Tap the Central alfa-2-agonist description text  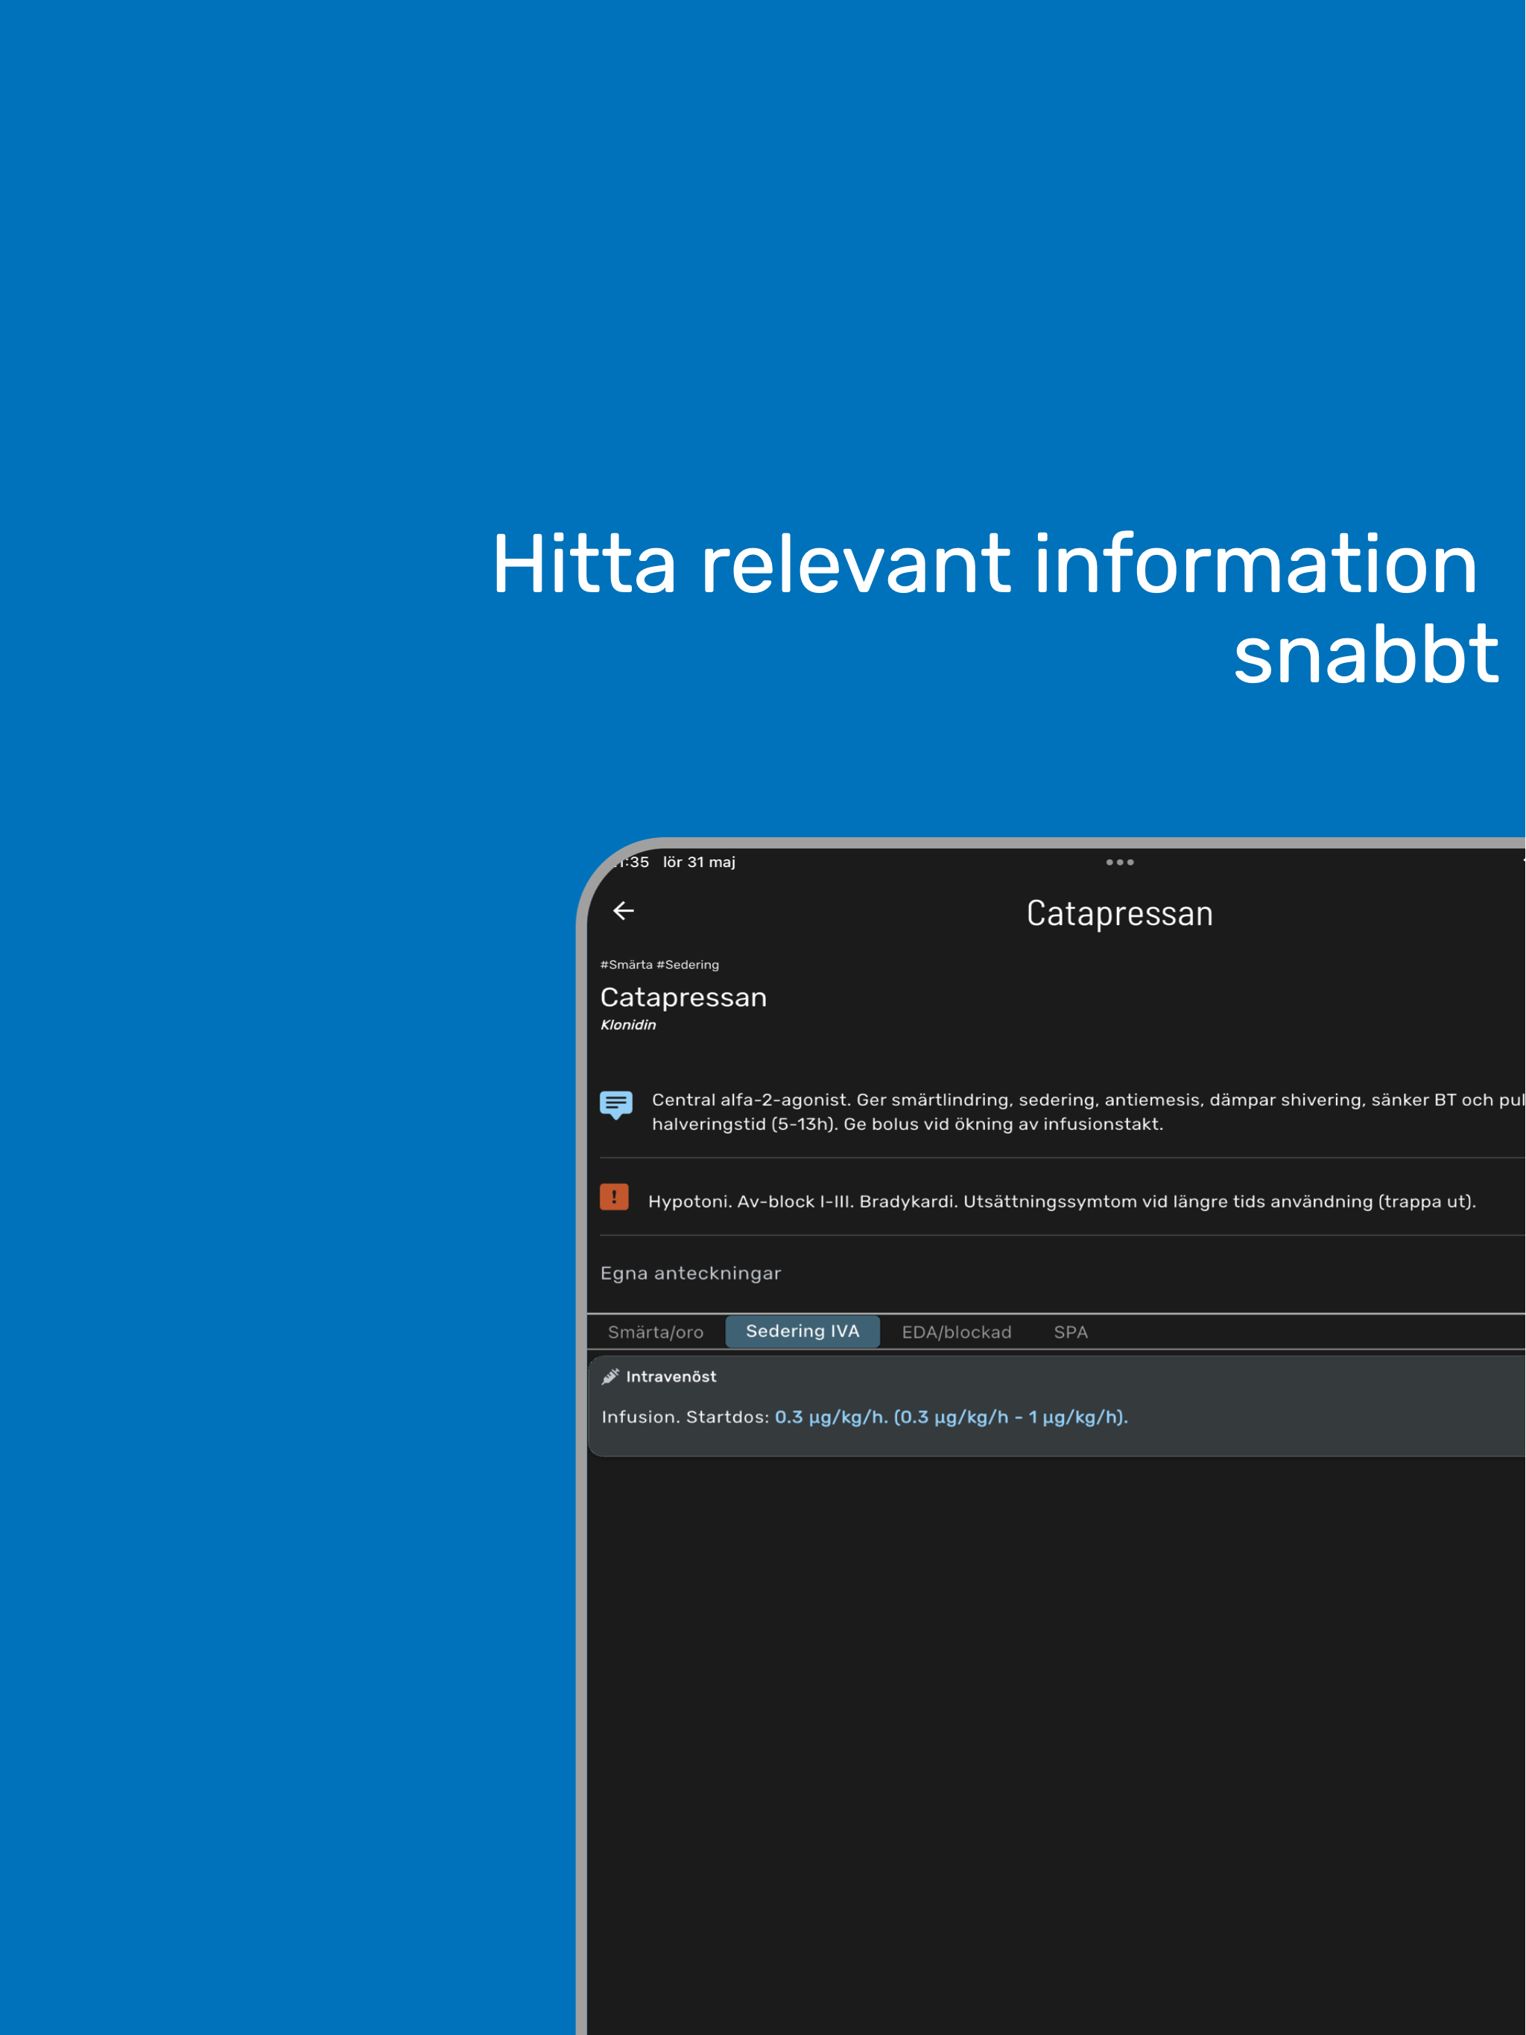(1088, 1111)
